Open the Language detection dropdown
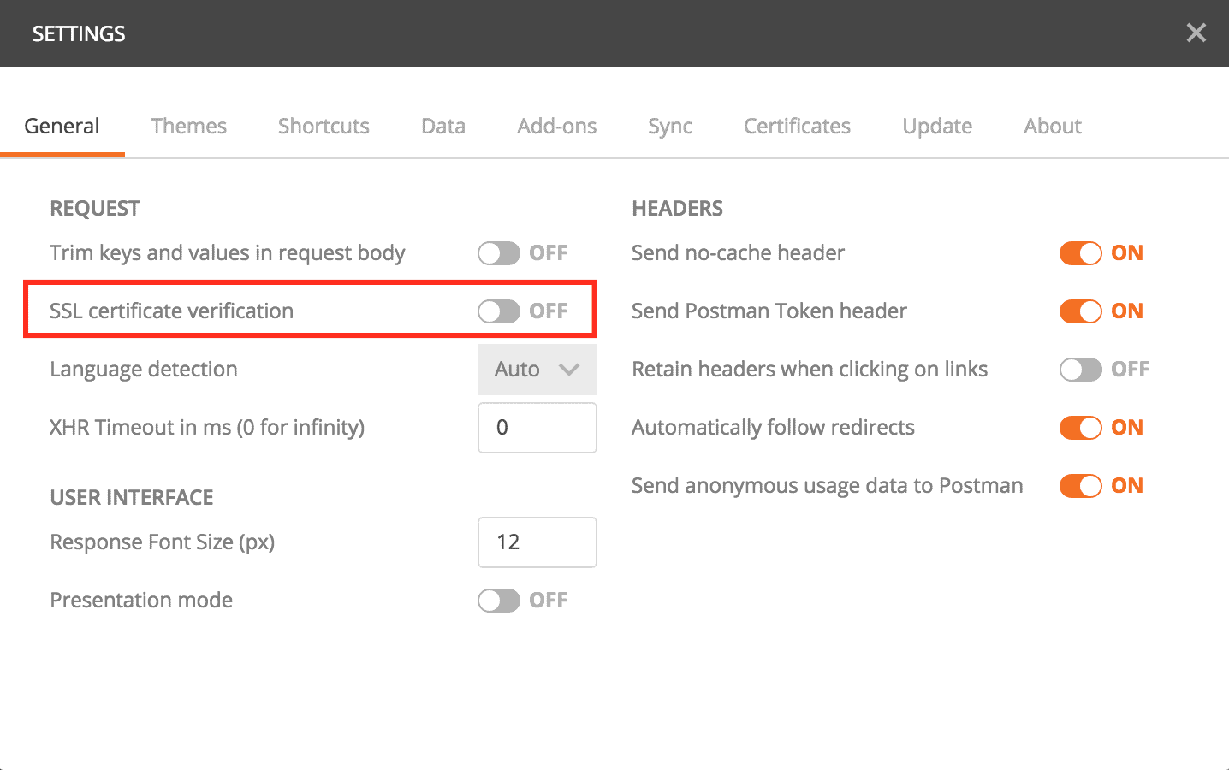The image size is (1229, 770). point(537,369)
